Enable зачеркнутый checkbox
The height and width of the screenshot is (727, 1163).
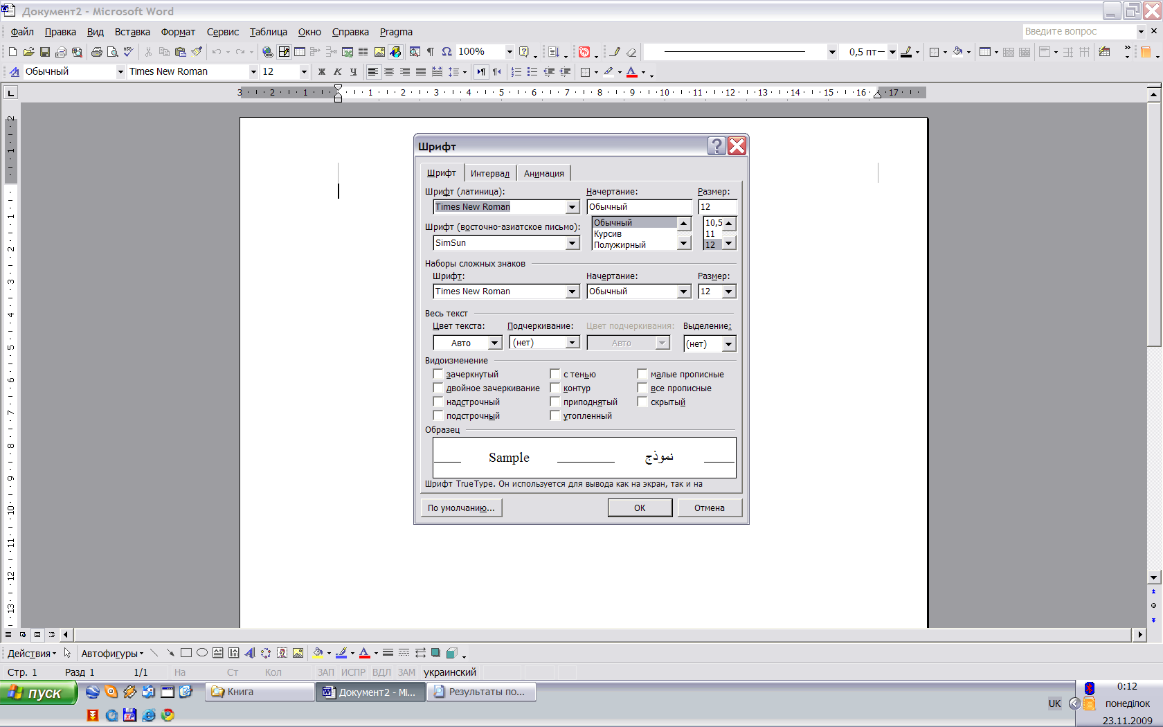(438, 374)
